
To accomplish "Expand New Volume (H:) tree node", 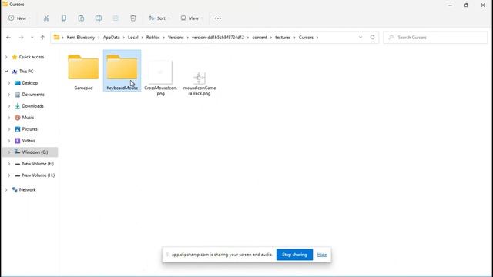I will [9, 175].
